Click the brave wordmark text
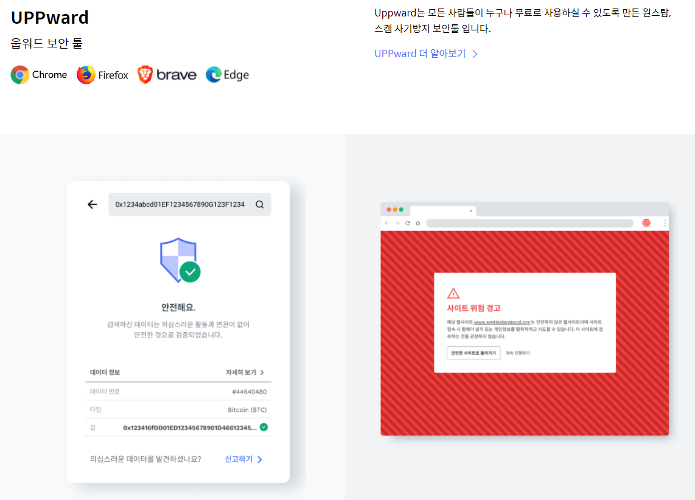This screenshot has height=500, width=695. tap(176, 75)
